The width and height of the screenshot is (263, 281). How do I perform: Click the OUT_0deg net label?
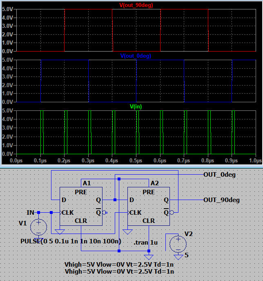pyautogui.click(x=219, y=175)
